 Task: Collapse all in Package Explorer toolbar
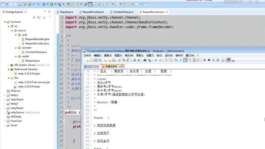click(34, 17)
